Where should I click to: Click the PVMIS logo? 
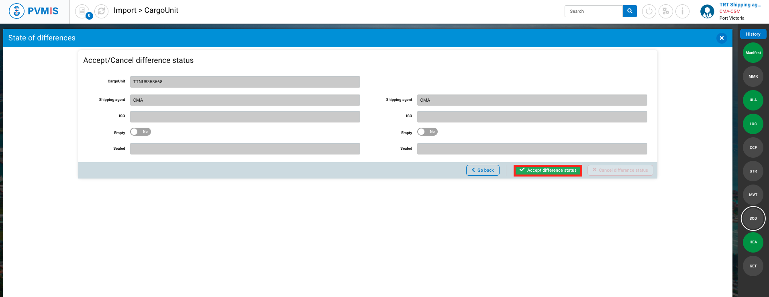coord(34,11)
